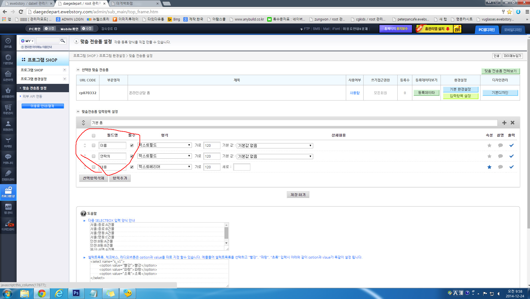Click the plus icon on 기본 폼 bar

click(504, 123)
